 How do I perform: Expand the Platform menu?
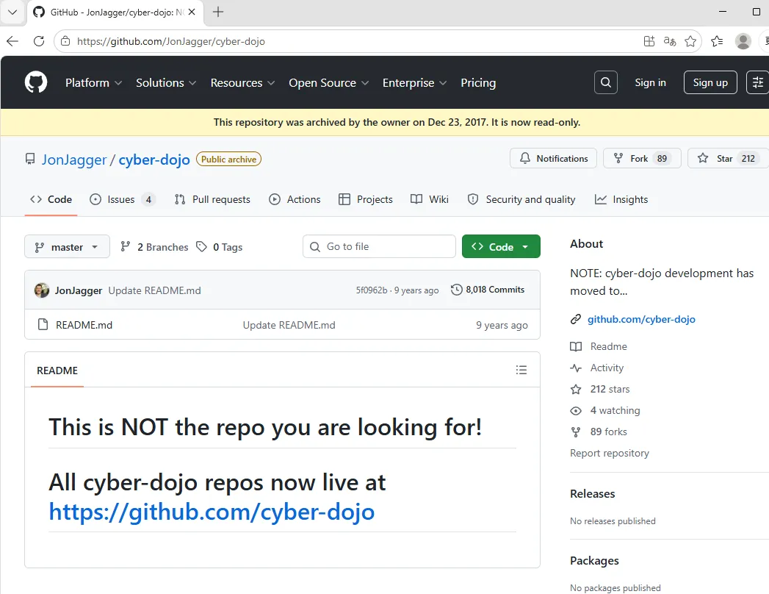coord(94,82)
